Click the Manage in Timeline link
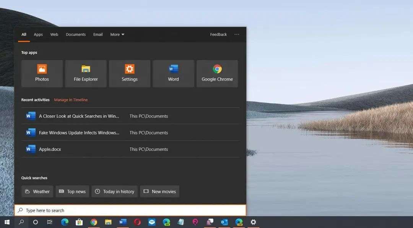This screenshot has width=413, height=228. (x=71, y=100)
